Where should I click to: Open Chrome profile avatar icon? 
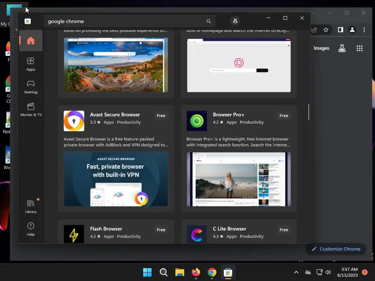pyautogui.click(x=352, y=30)
